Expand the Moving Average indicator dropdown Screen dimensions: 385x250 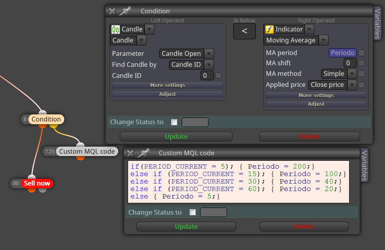pyautogui.click(x=324, y=40)
